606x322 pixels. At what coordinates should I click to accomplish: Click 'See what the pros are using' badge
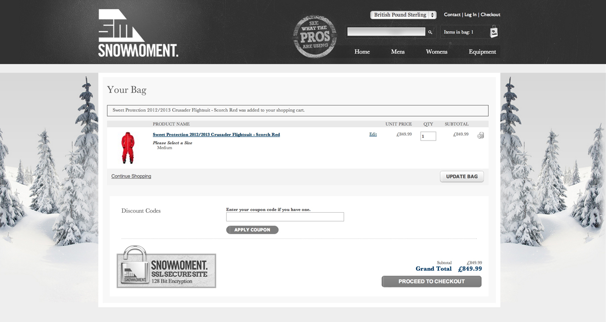point(315,37)
